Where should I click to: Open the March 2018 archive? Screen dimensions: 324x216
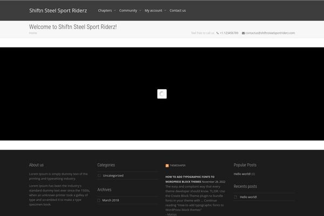[x=111, y=200]
